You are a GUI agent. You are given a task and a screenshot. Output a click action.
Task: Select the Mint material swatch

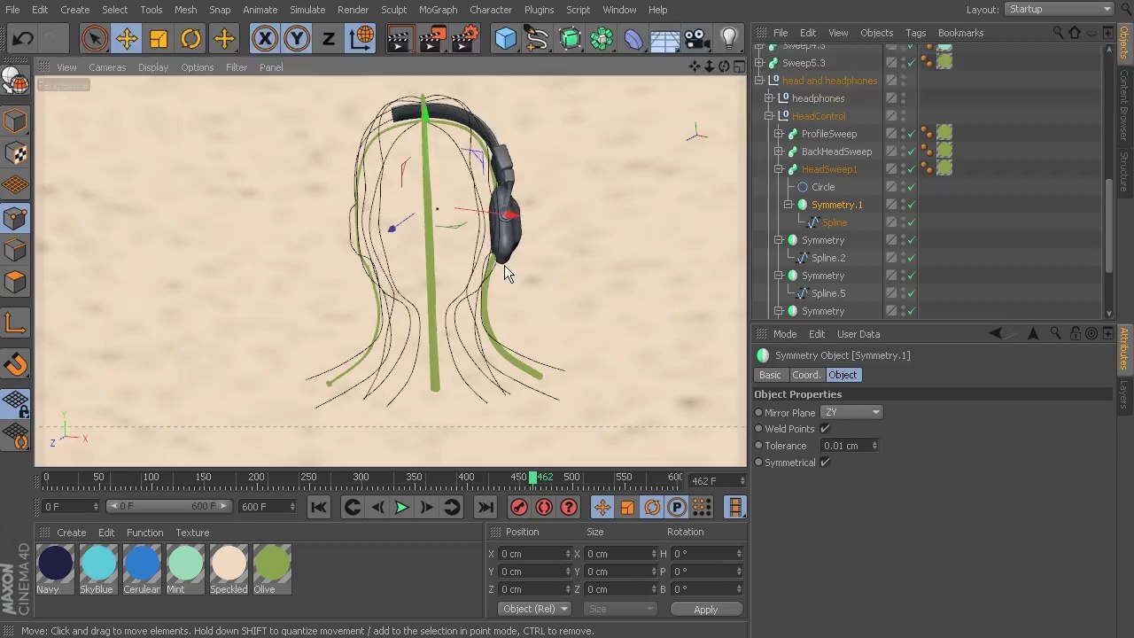pos(185,564)
